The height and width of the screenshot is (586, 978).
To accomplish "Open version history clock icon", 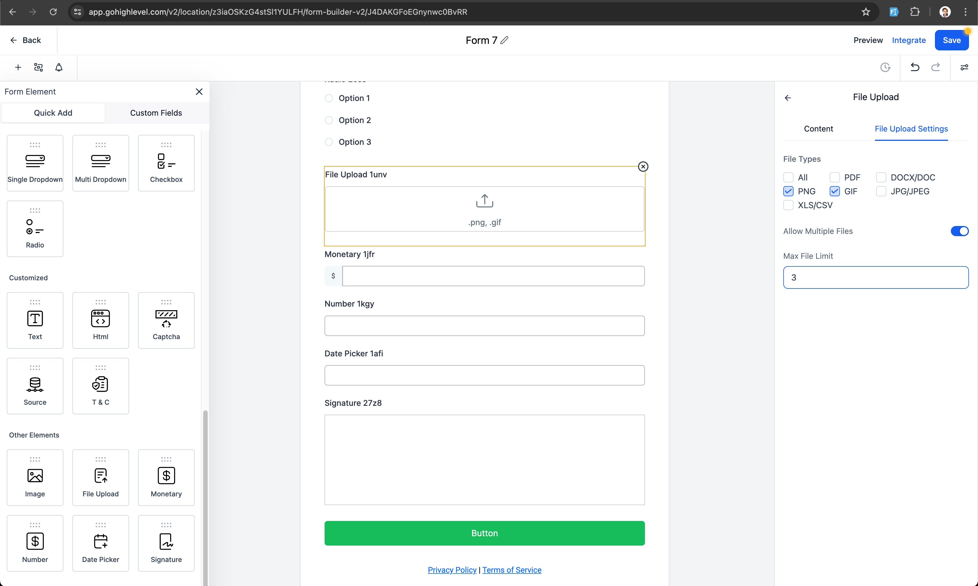I will 885,68.
